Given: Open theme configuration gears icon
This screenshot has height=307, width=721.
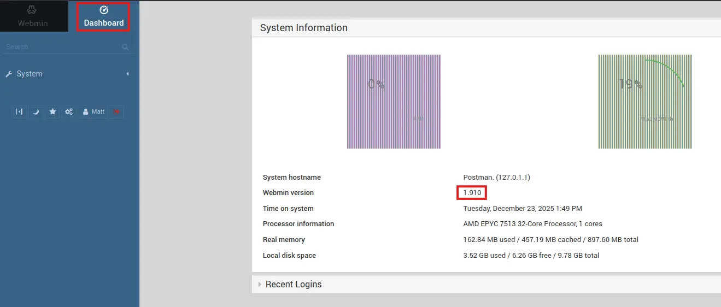Looking at the screenshot, I should (x=69, y=111).
